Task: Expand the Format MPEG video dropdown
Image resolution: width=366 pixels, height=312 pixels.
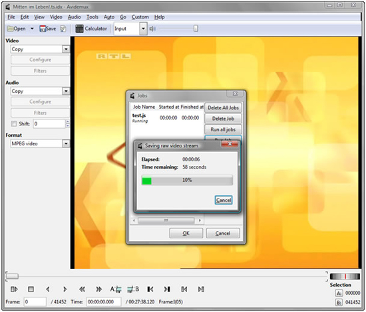Action: (66, 143)
